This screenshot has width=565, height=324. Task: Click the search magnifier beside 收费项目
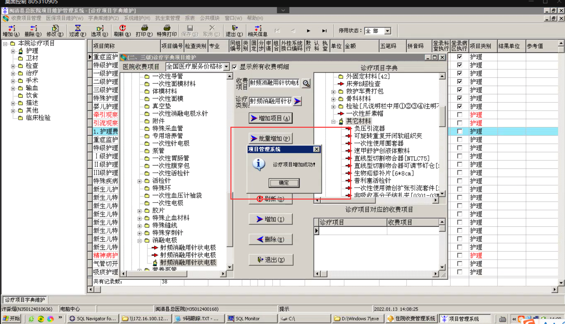(x=306, y=83)
